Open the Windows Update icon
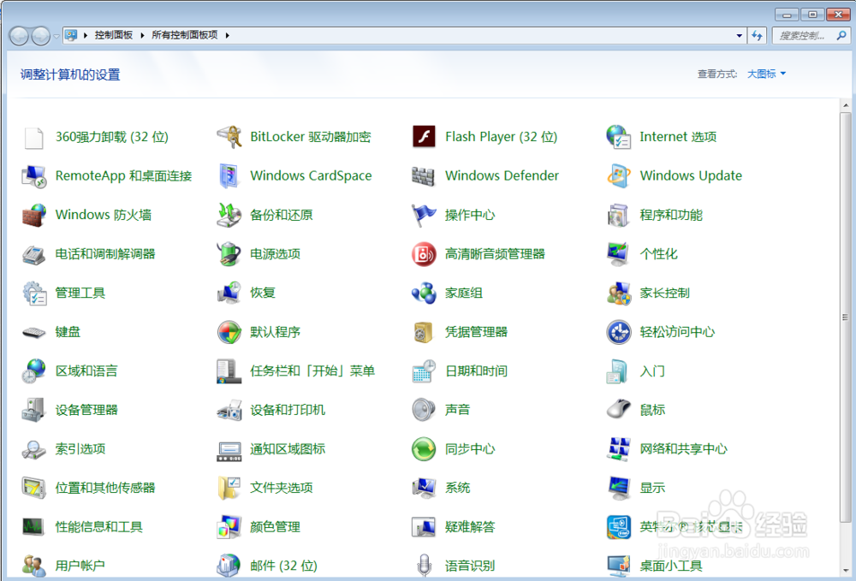The height and width of the screenshot is (581, 856). coord(619,176)
